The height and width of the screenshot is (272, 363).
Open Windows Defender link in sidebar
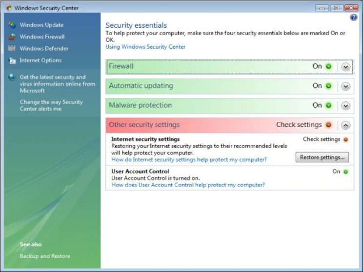(44, 48)
